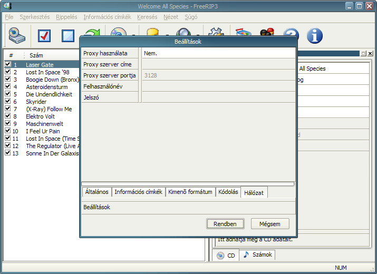This screenshot has height=274, width=377.
Task: Select track Skyrider in the list
Action: 36,102
